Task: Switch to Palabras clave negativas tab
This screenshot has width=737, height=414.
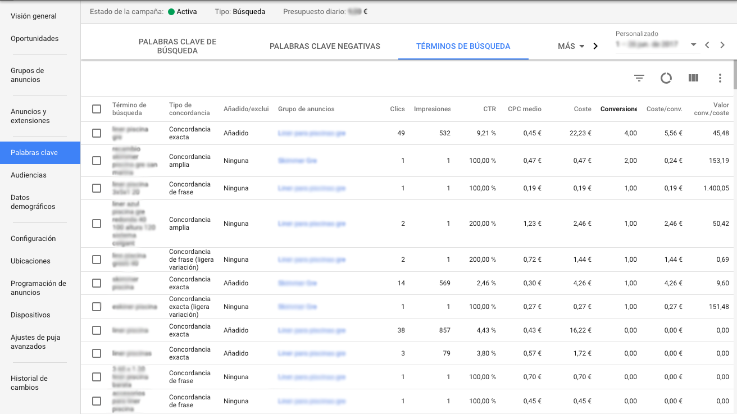Action: 325,46
